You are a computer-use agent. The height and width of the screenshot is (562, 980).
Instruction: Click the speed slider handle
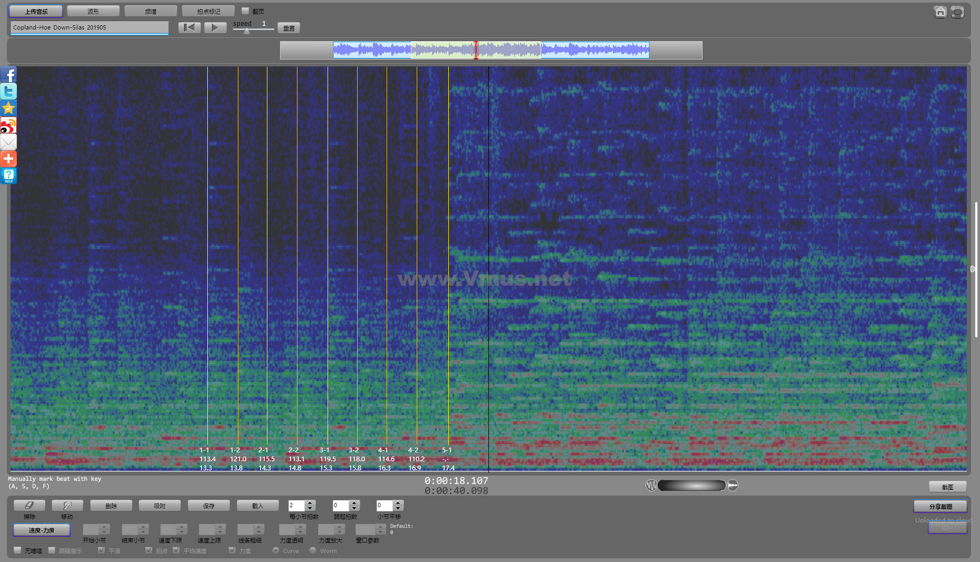[x=246, y=31]
